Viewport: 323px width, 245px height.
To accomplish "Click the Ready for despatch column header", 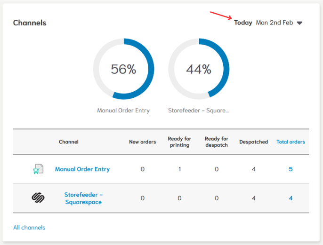I will click(217, 142).
